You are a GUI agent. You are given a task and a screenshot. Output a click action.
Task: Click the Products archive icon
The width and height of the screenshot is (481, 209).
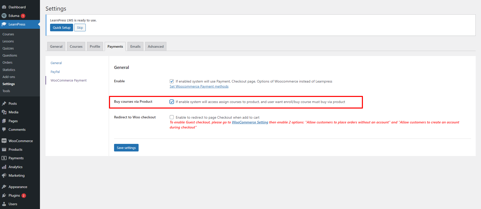click(x=4, y=149)
